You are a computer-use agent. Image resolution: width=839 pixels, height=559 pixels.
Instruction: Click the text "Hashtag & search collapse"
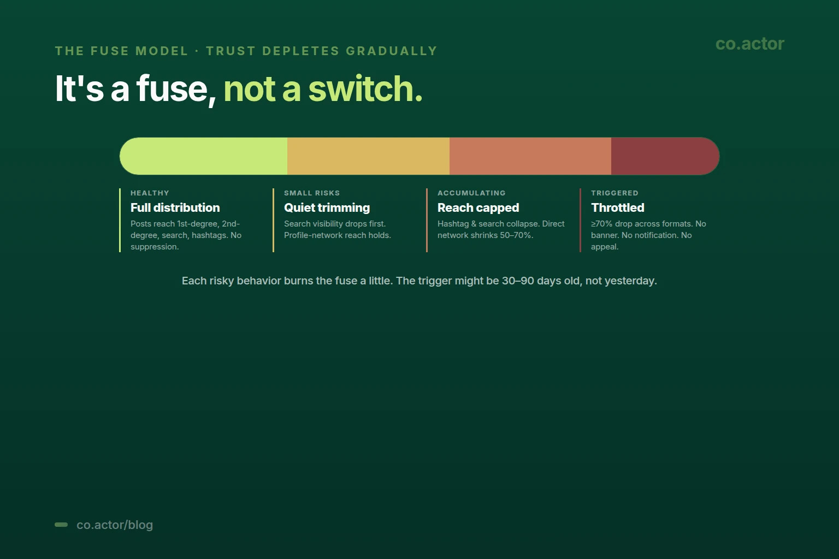[488, 224]
